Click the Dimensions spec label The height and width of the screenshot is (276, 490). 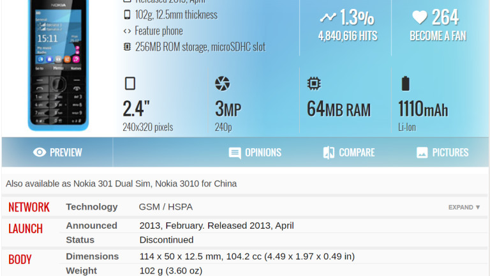point(93,256)
